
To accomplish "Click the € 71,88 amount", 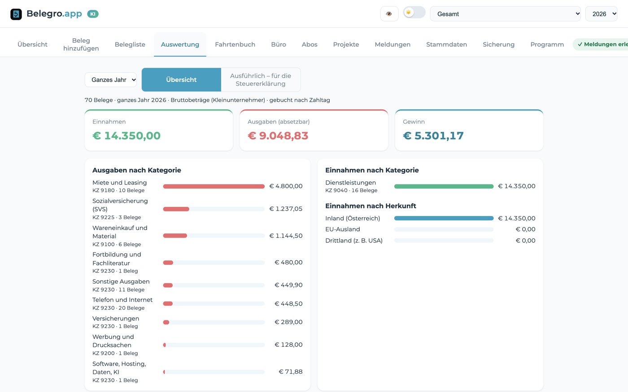I will point(291,372).
